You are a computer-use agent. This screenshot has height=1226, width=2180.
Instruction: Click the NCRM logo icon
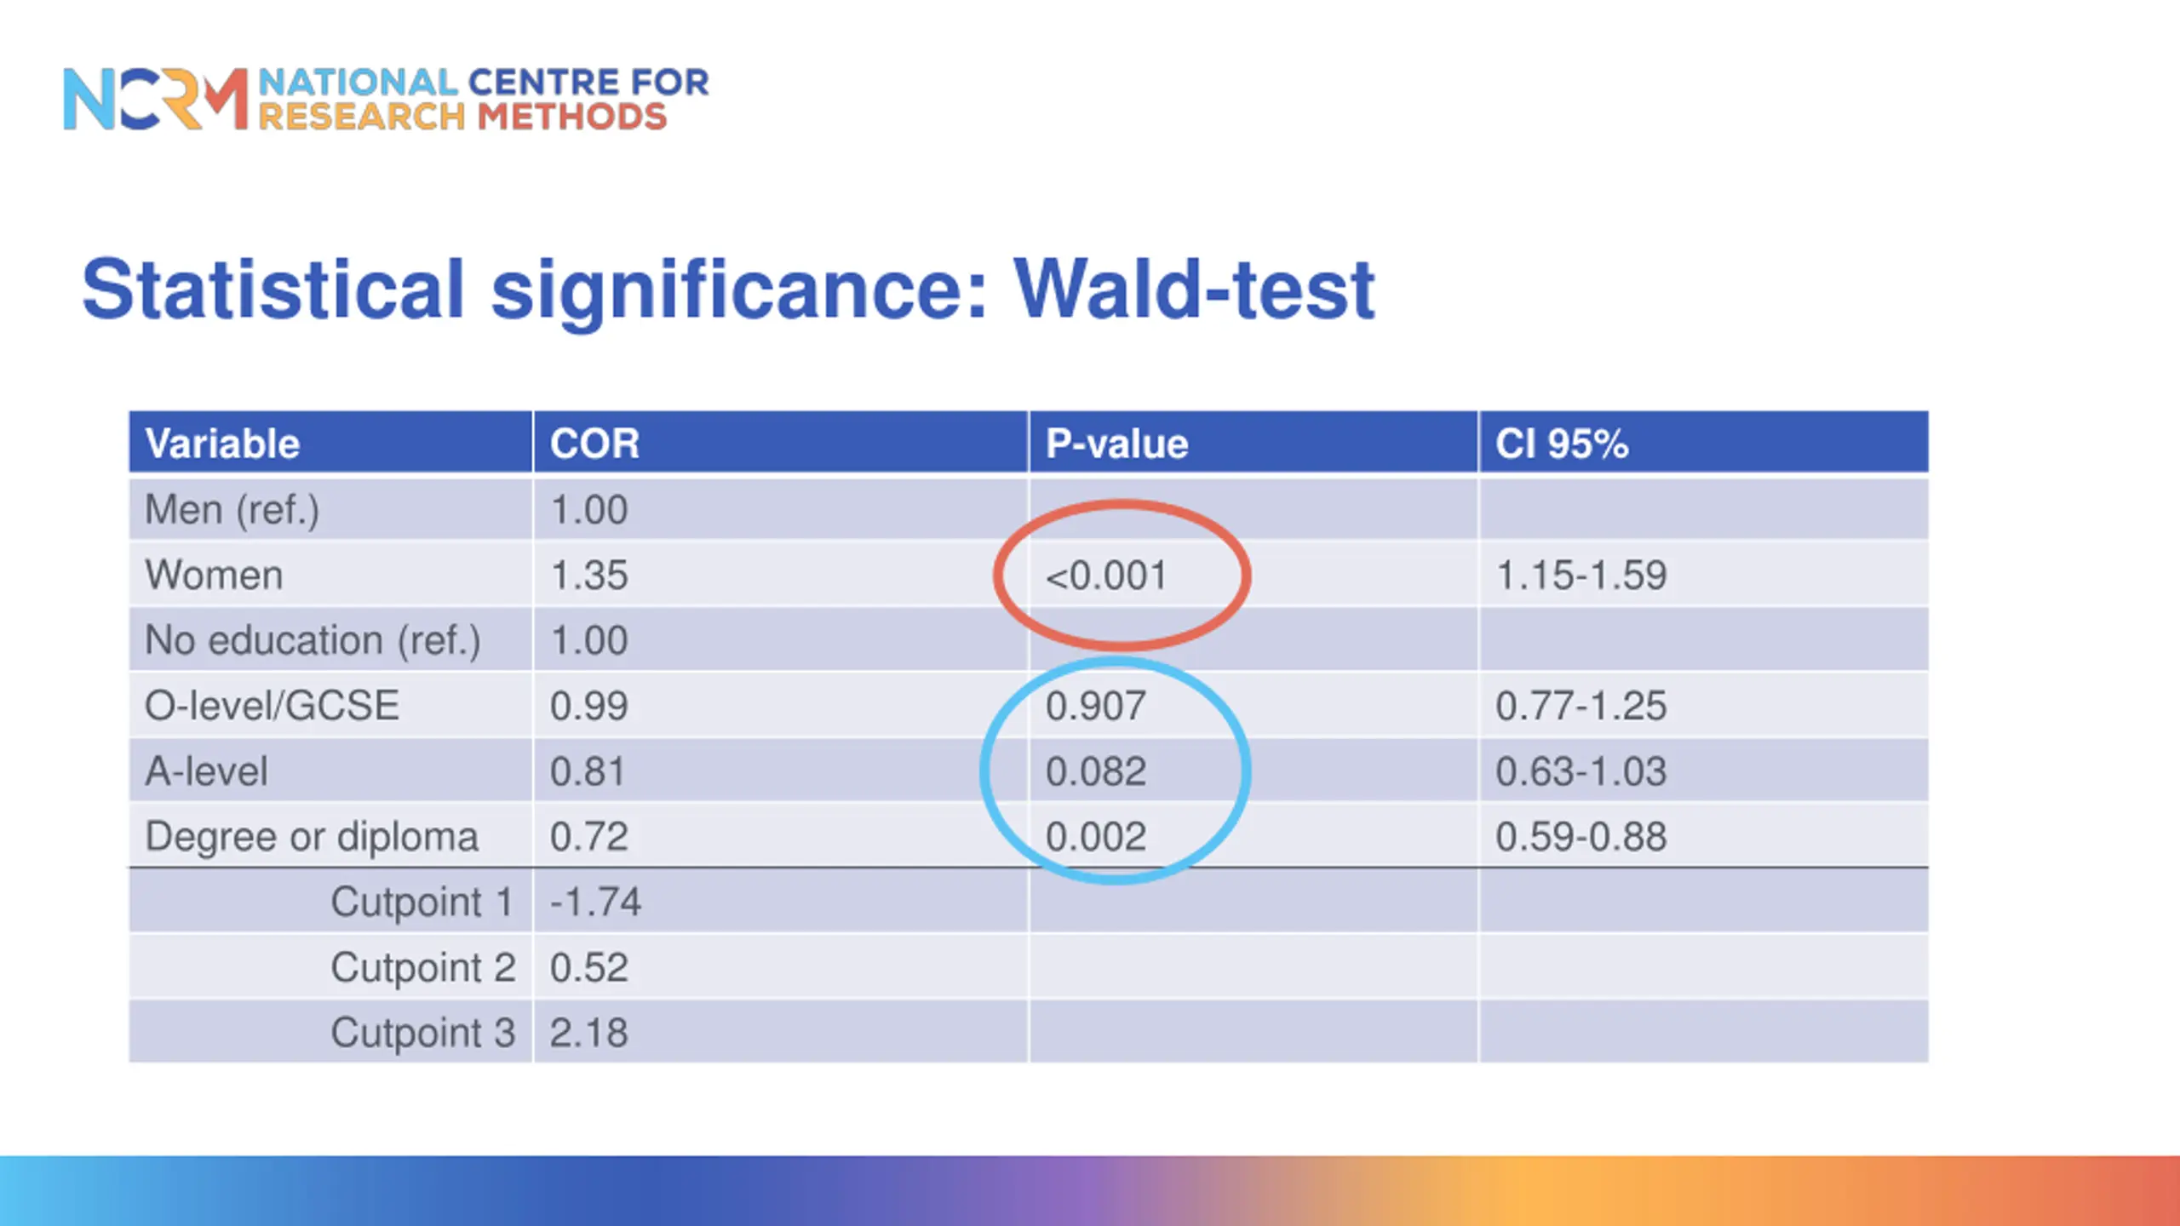[156, 99]
